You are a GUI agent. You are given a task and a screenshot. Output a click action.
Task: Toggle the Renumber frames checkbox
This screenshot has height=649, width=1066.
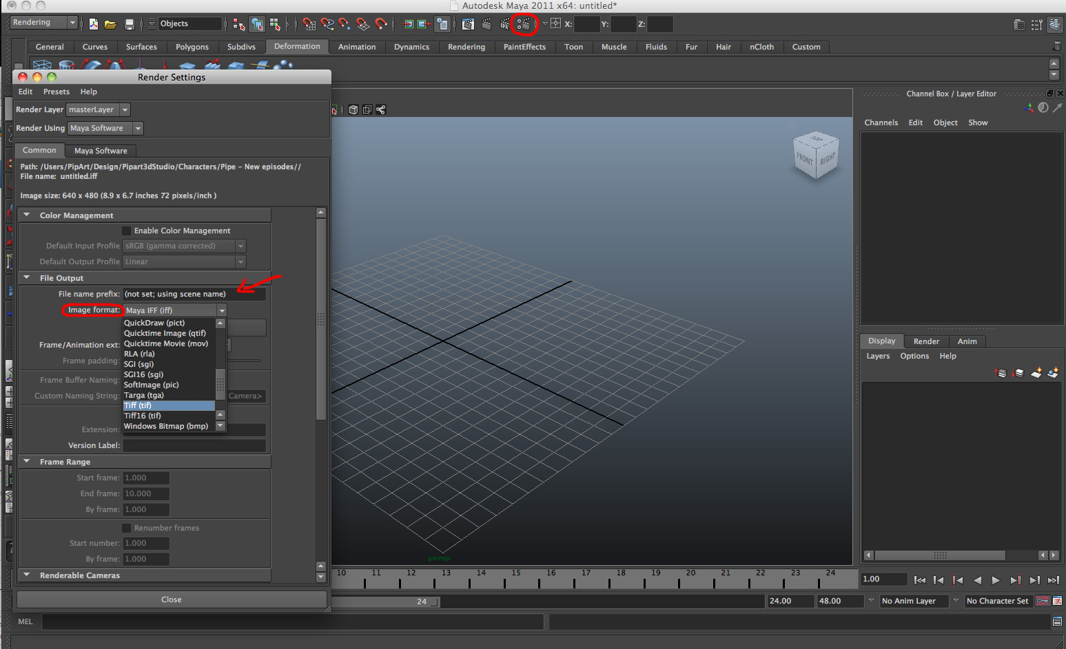click(126, 528)
